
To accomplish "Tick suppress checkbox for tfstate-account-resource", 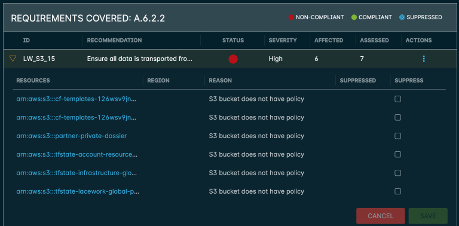I will coord(397,154).
